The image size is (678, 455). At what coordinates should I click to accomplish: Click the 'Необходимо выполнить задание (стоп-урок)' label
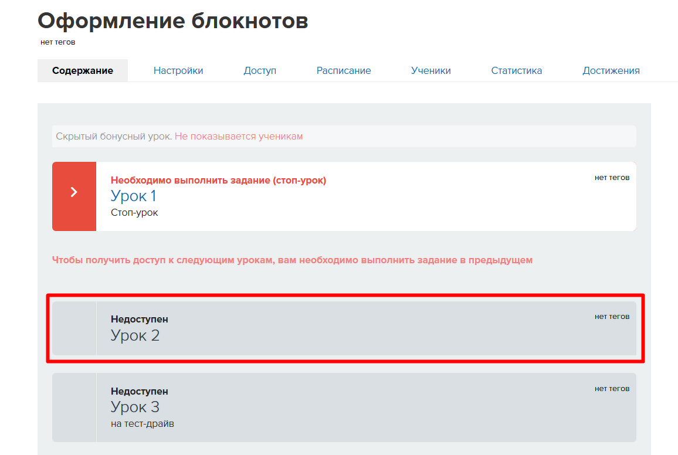point(218,180)
